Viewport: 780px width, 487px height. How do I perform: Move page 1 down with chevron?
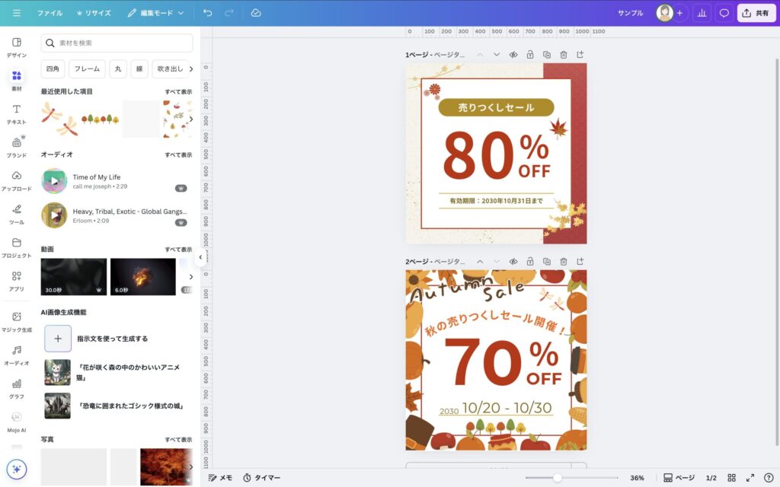pos(497,55)
